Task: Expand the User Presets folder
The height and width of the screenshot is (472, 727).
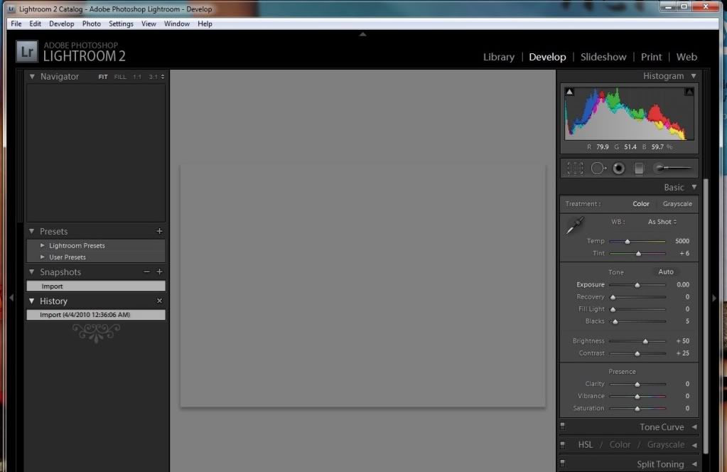Action: pyautogui.click(x=43, y=257)
